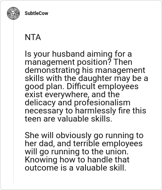The width and height of the screenshot is (162, 190).
Task: Collapse the comment using the vertical thread line
Action: [x=13, y=102]
